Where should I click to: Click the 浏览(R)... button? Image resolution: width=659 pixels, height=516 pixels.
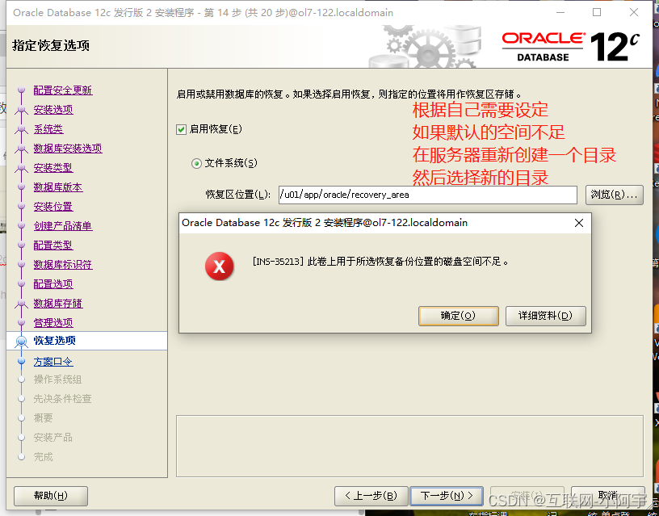614,195
